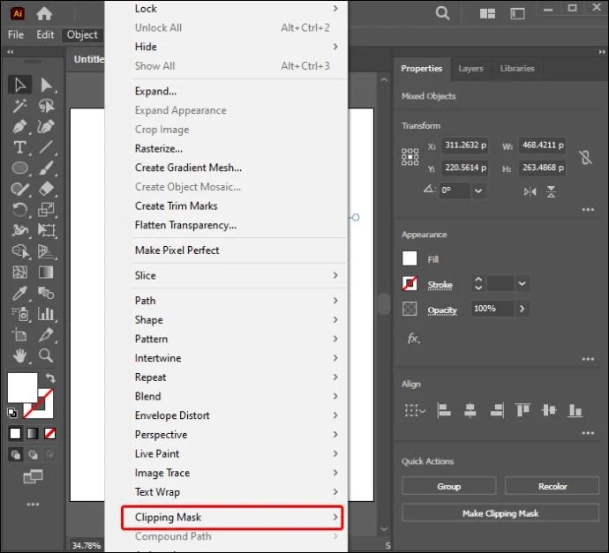Image resolution: width=609 pixels, height=553 pixels.
Task: Select the Zoom tool in toolbar
Action: click(x=46, y=355)
